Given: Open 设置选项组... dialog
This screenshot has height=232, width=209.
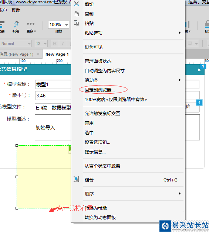Looking at the screenshot, I should 128,142.
